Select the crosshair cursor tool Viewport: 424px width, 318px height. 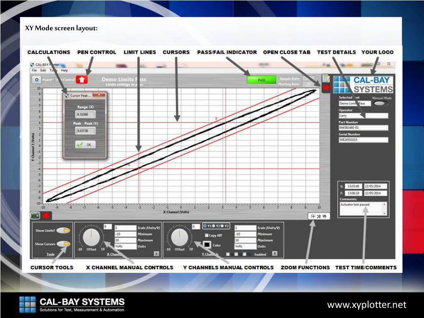click(313, 216)
